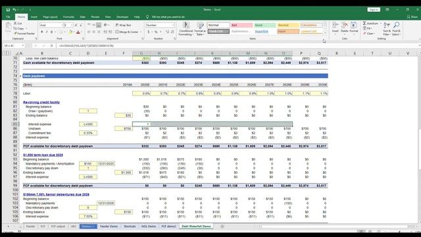This screenshot has height=237, width=421.
Task: Switch to the Formulas ribbon tab
Action: pyautogui.click(x=68, y=17)
